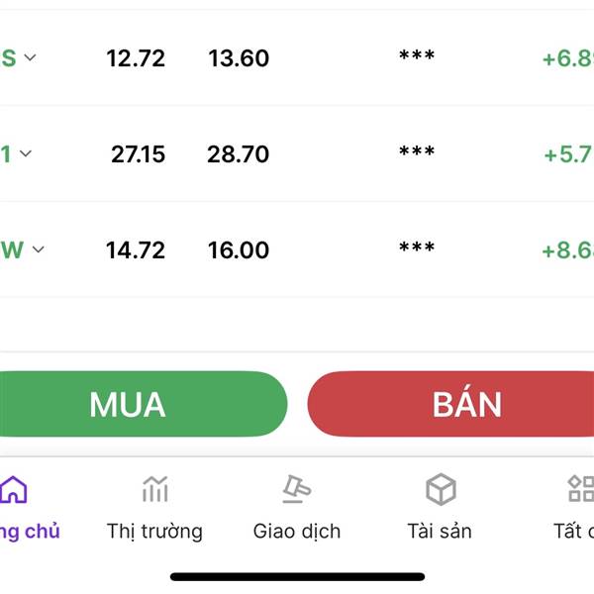Open the Tài sản cube icon
Image resolution: width=594 pixels, height=594 pixels.
coord(441,489)
